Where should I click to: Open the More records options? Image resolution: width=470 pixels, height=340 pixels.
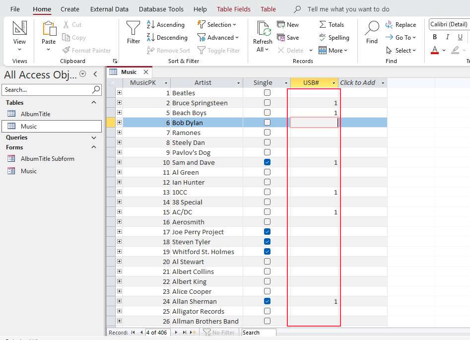tap(333, 50)
